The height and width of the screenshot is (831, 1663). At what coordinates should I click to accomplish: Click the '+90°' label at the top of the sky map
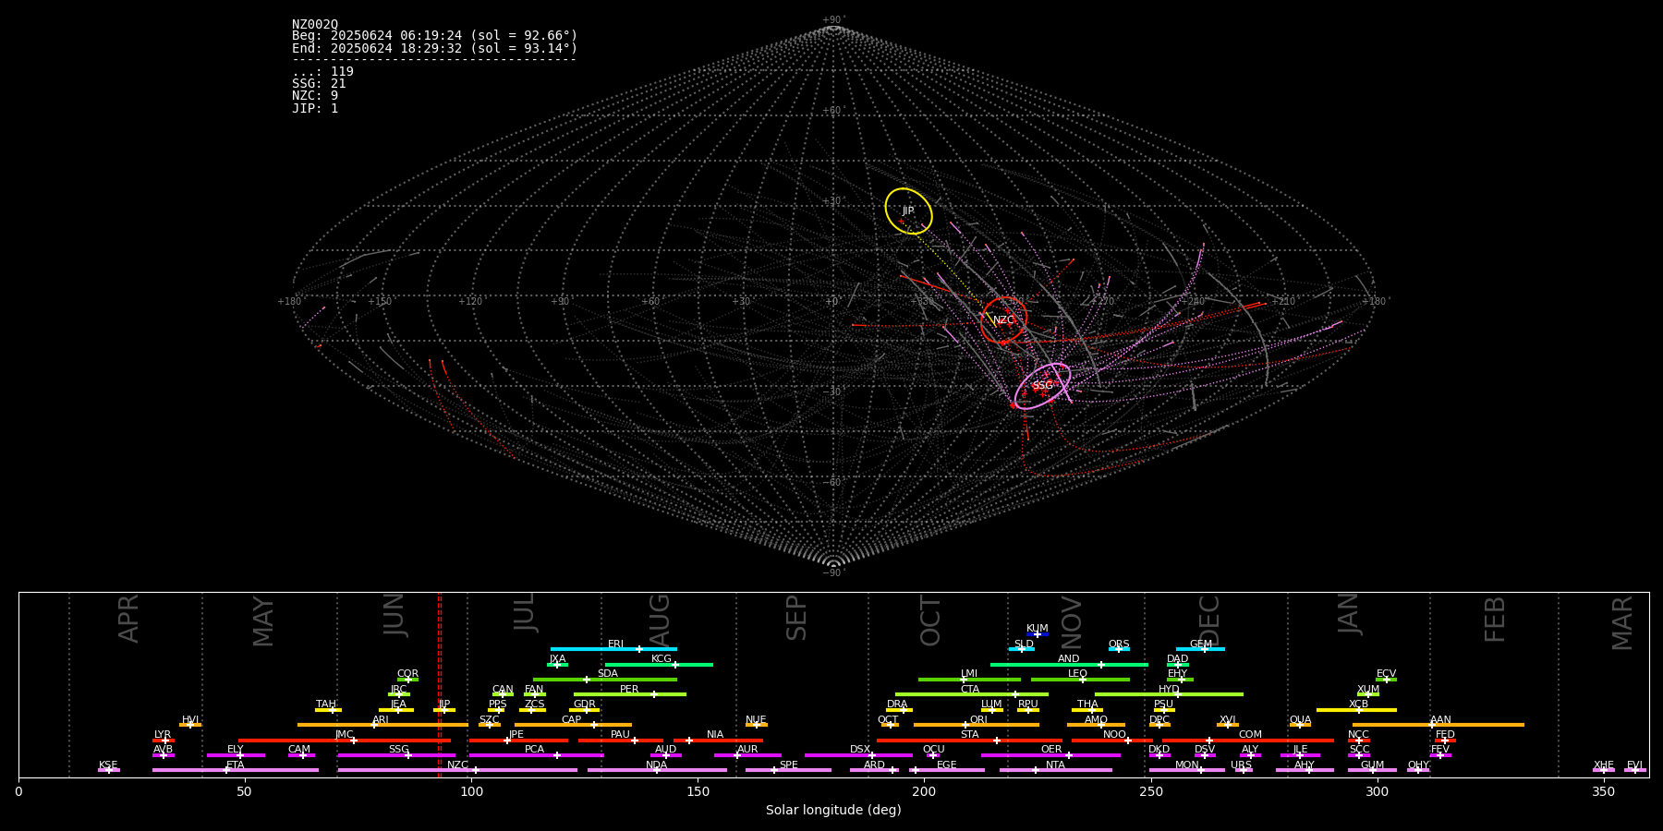(833, 20)
